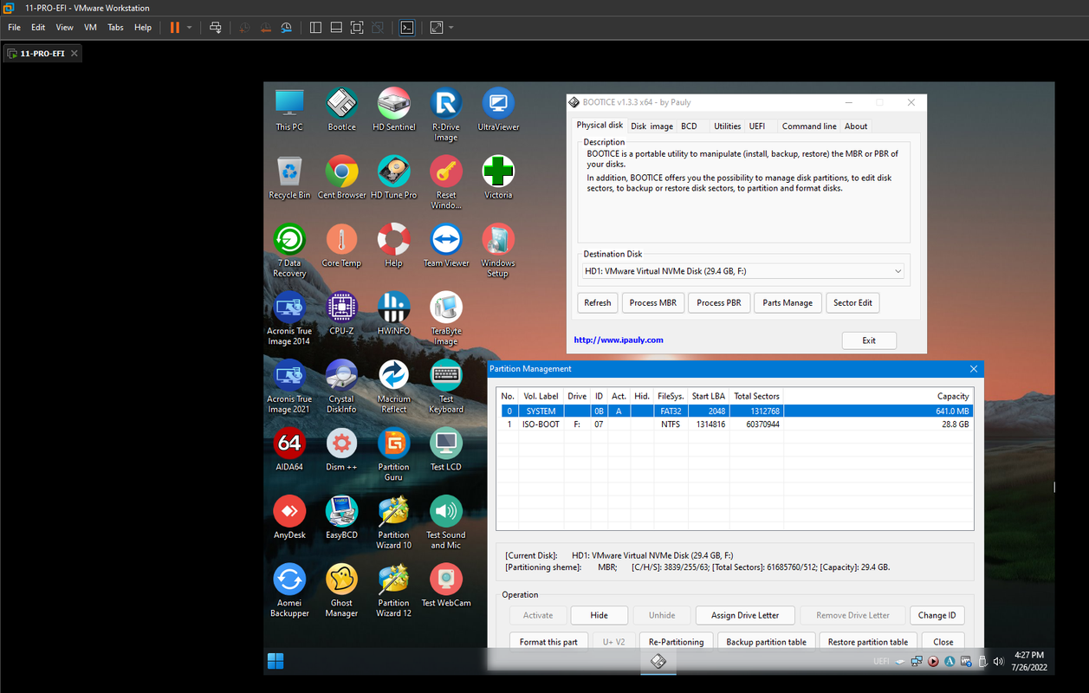The width and height of the screenshot is (1089, 693).
Task: Click the Change ID button
Action: (937, 615)
